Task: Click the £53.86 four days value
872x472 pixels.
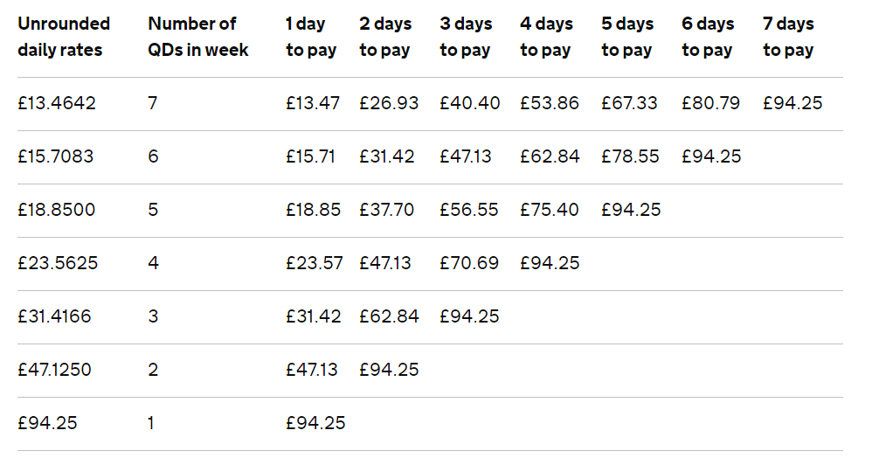Action: click(550, 103)
